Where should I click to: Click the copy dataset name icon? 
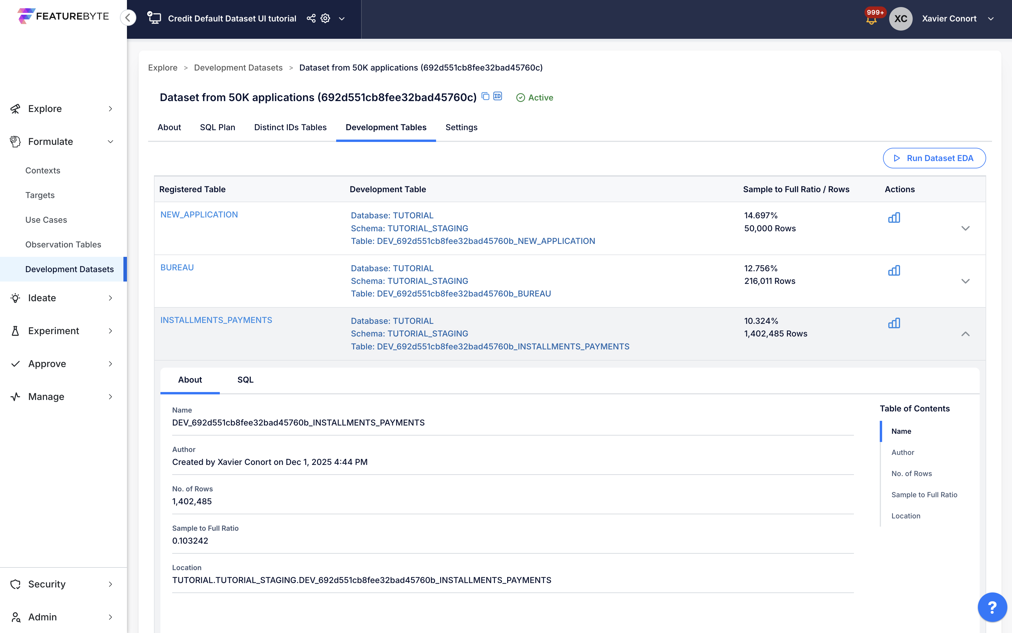[485, 97]
